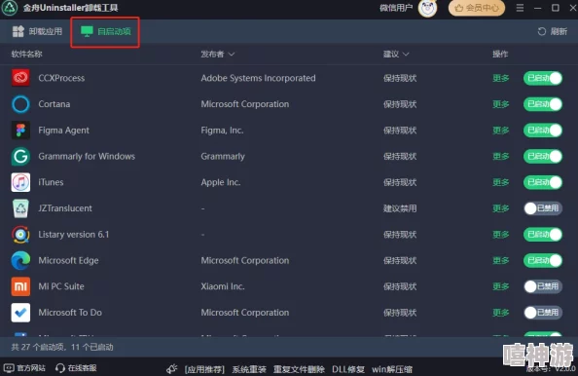
Task: Click the Grammarly for Windows icon
Action: pos(20,156)
